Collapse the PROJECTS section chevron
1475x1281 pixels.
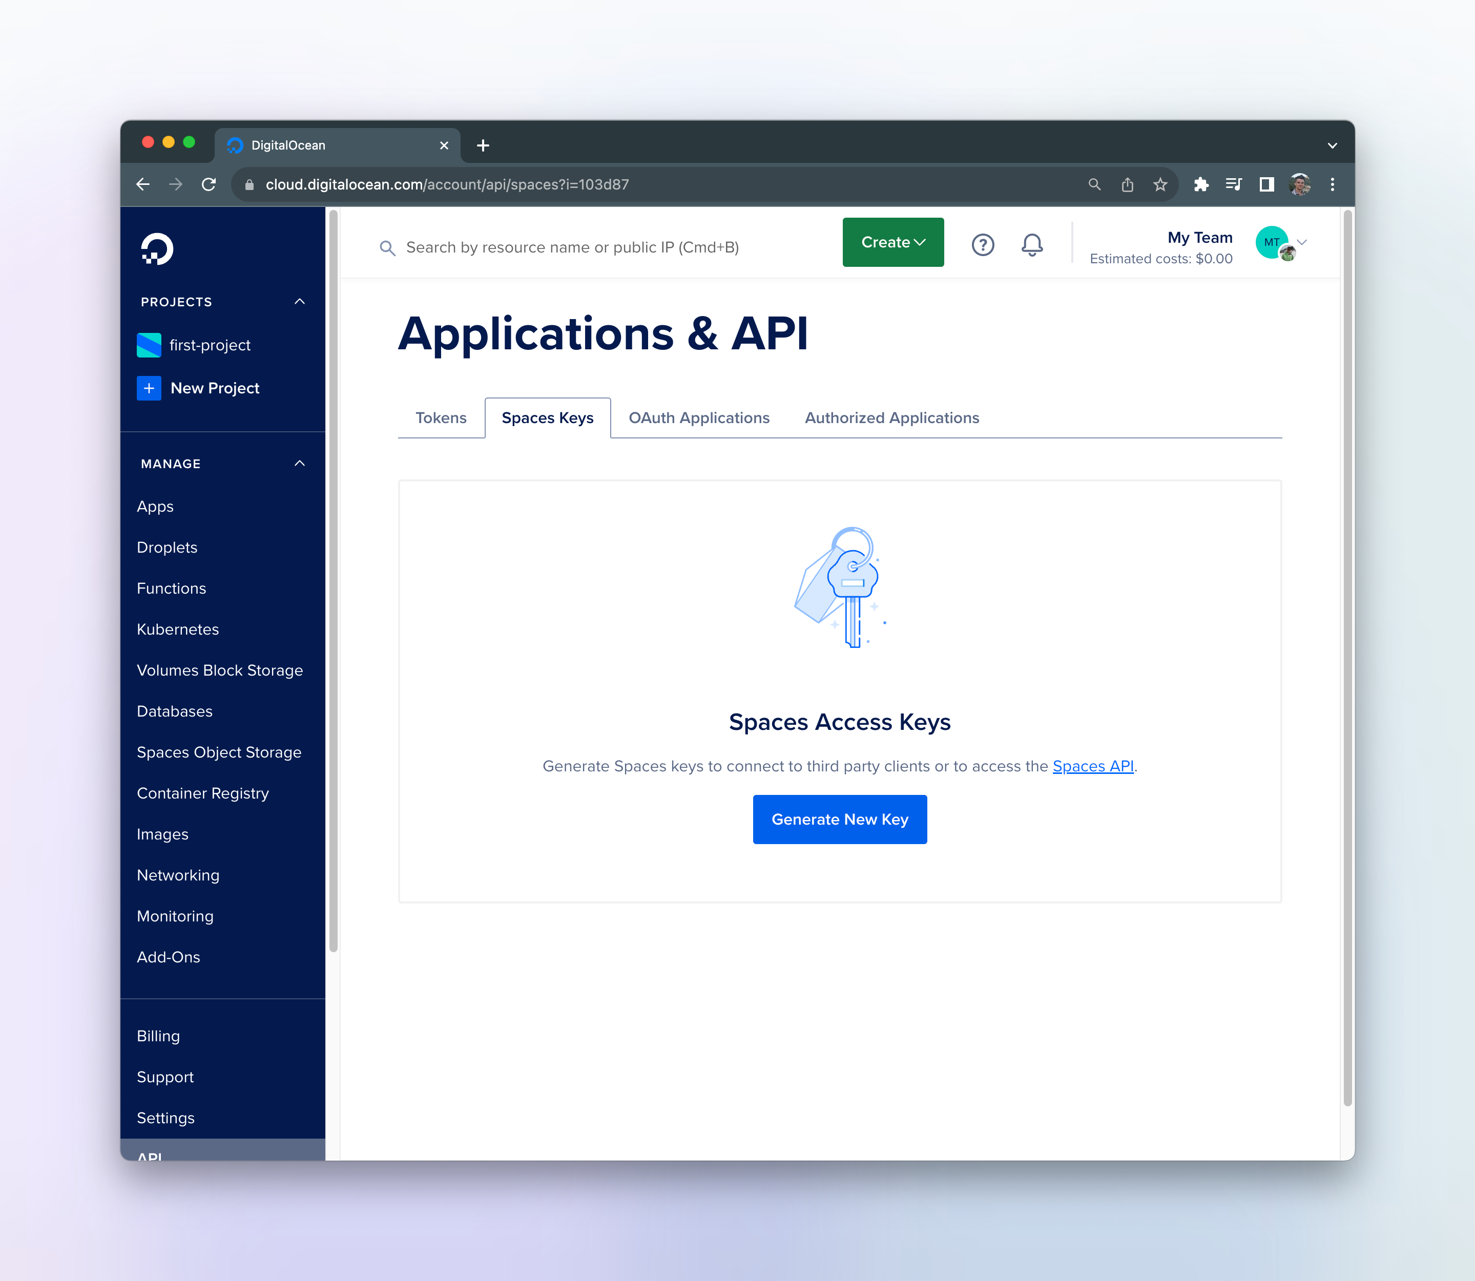click(x=300, y=302)
